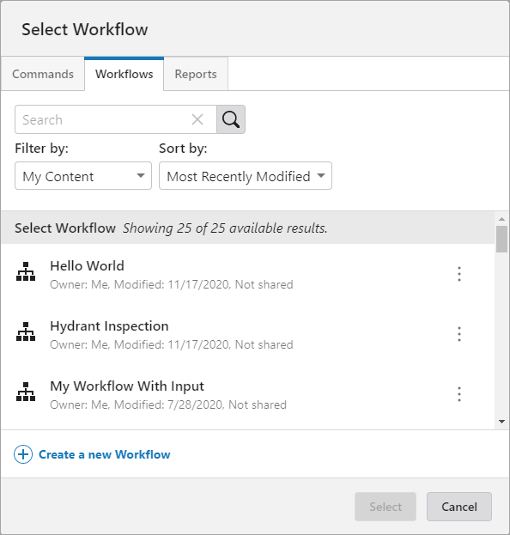
Task: Open more options for Hello World
Action: click(459, 274)
